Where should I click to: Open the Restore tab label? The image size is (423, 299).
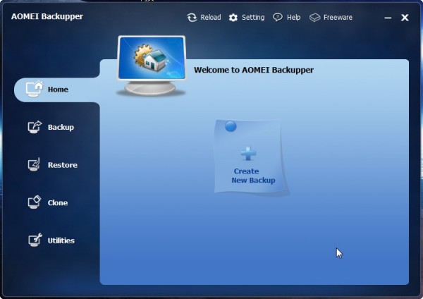(x=62, y=165)
